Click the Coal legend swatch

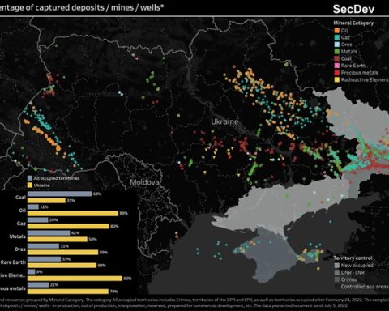coord(337,58)
